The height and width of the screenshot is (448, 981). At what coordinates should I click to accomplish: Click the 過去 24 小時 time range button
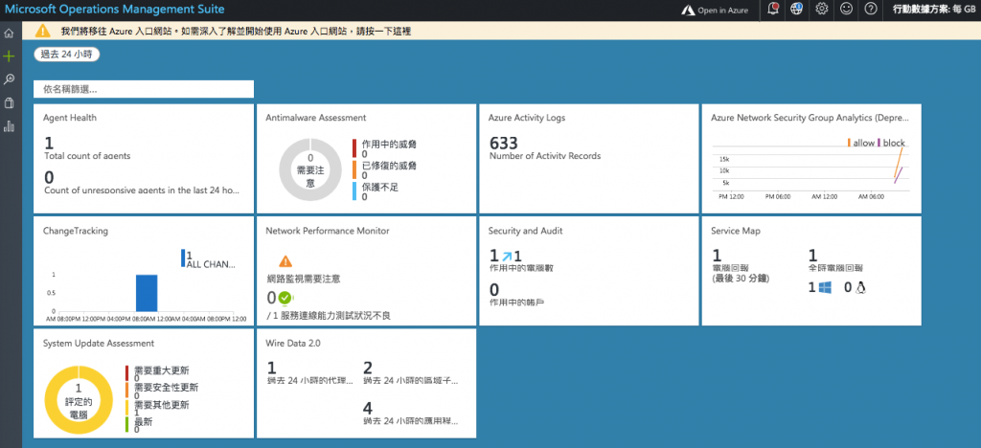[x=67, y=55]
